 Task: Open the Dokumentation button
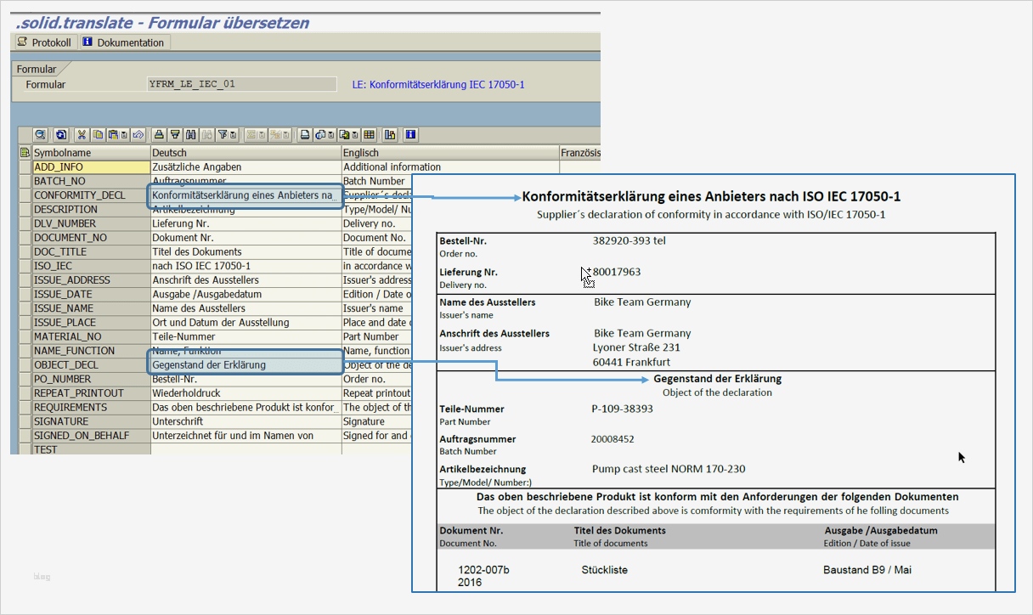(123, 42)
